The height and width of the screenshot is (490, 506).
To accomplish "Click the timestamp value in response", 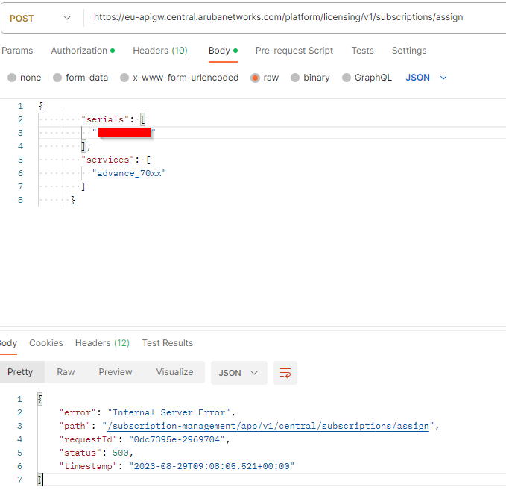I will click(212, 466).
